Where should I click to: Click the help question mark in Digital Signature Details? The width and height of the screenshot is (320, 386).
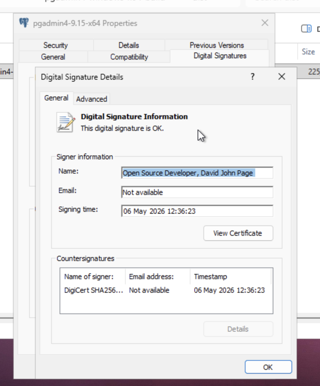click(x=252, y=76)
